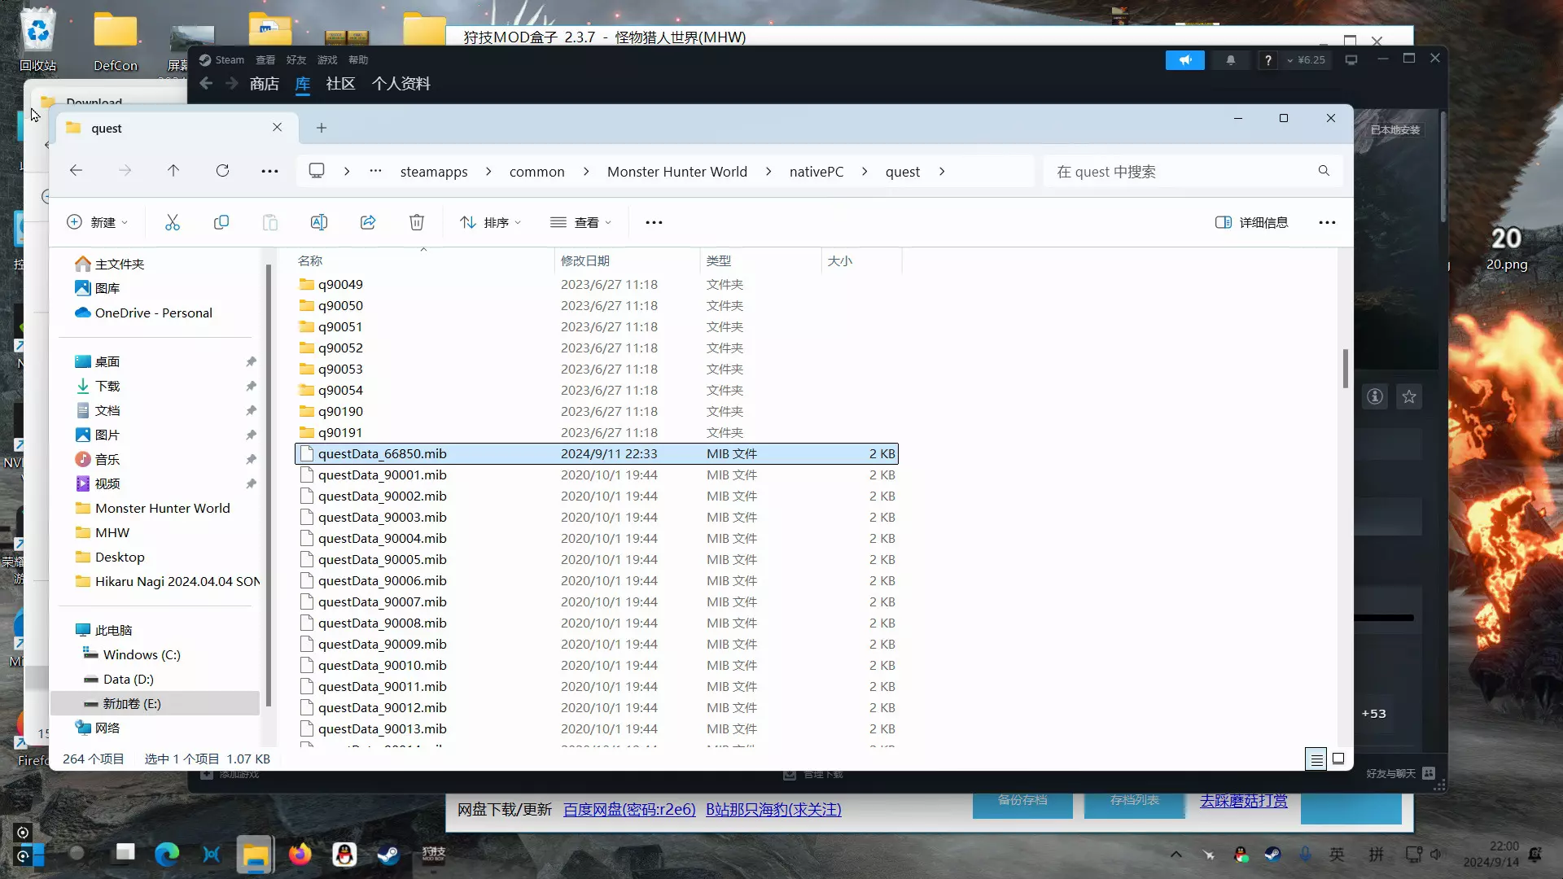This screenshot has width=1563, height=879.
Task: Navigate to nativePC in breadcrumb
Action: (816, 172)
